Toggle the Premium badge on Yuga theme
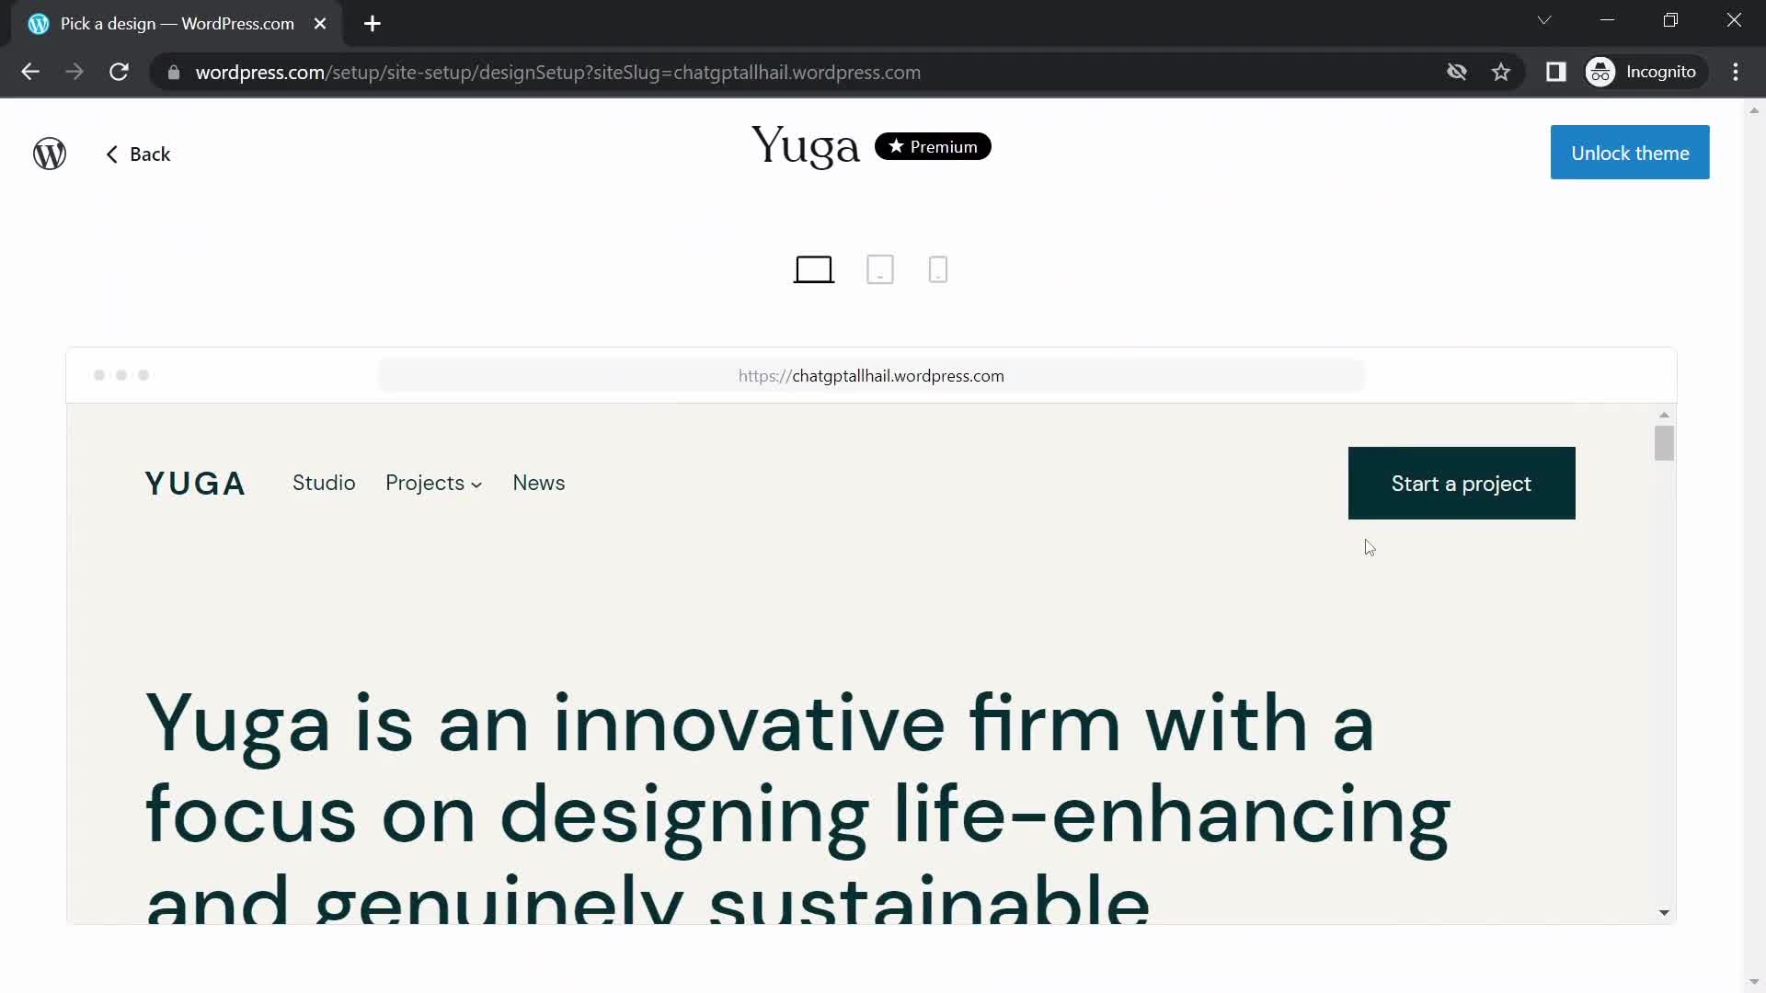This screenshot has width=1766, height=993. point(934,145)
